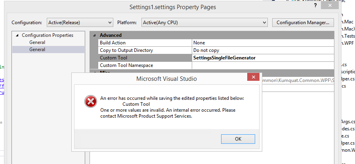Close the Microsoft Visual Studio error dialog
The height and width of the screenshot is (164, 355).
(x=253, y=77)
